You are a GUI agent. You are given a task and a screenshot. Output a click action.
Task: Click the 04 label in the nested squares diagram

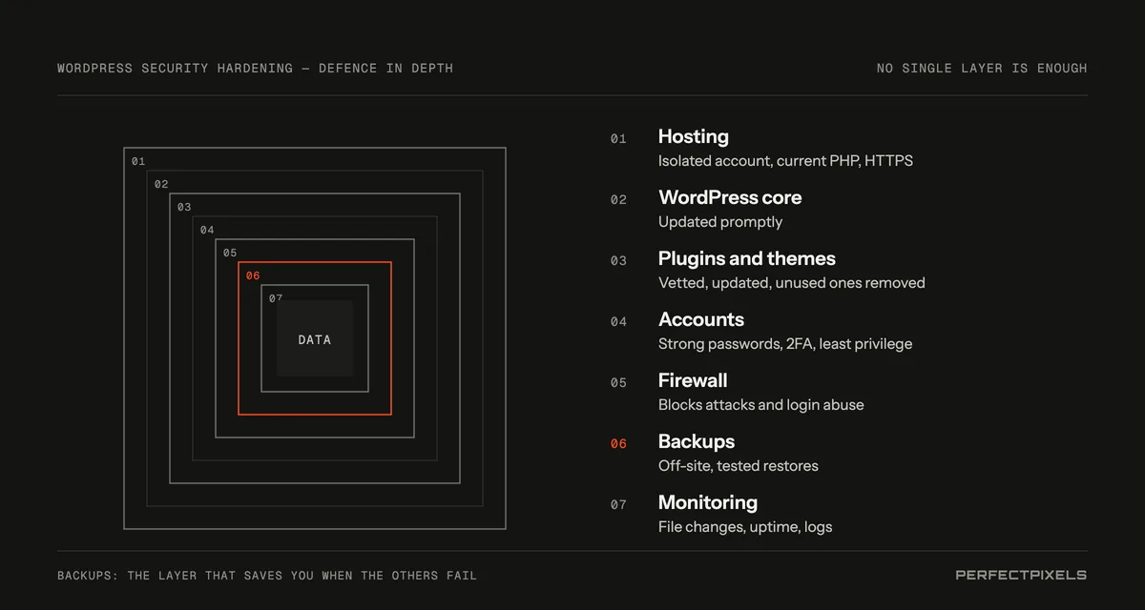point(207,230)
